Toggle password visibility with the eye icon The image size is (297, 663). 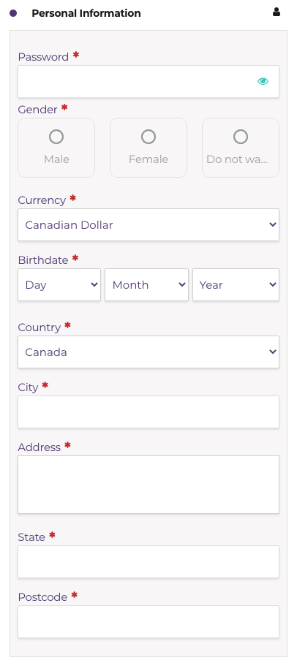click(263, 81)
